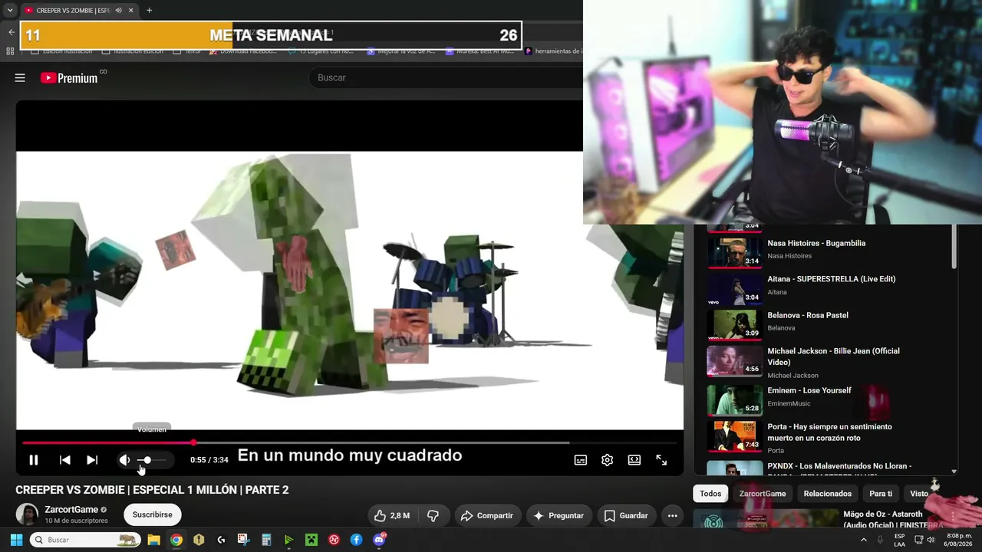Mute the CREEPER VS ZOMBIE tab audio

118,11
